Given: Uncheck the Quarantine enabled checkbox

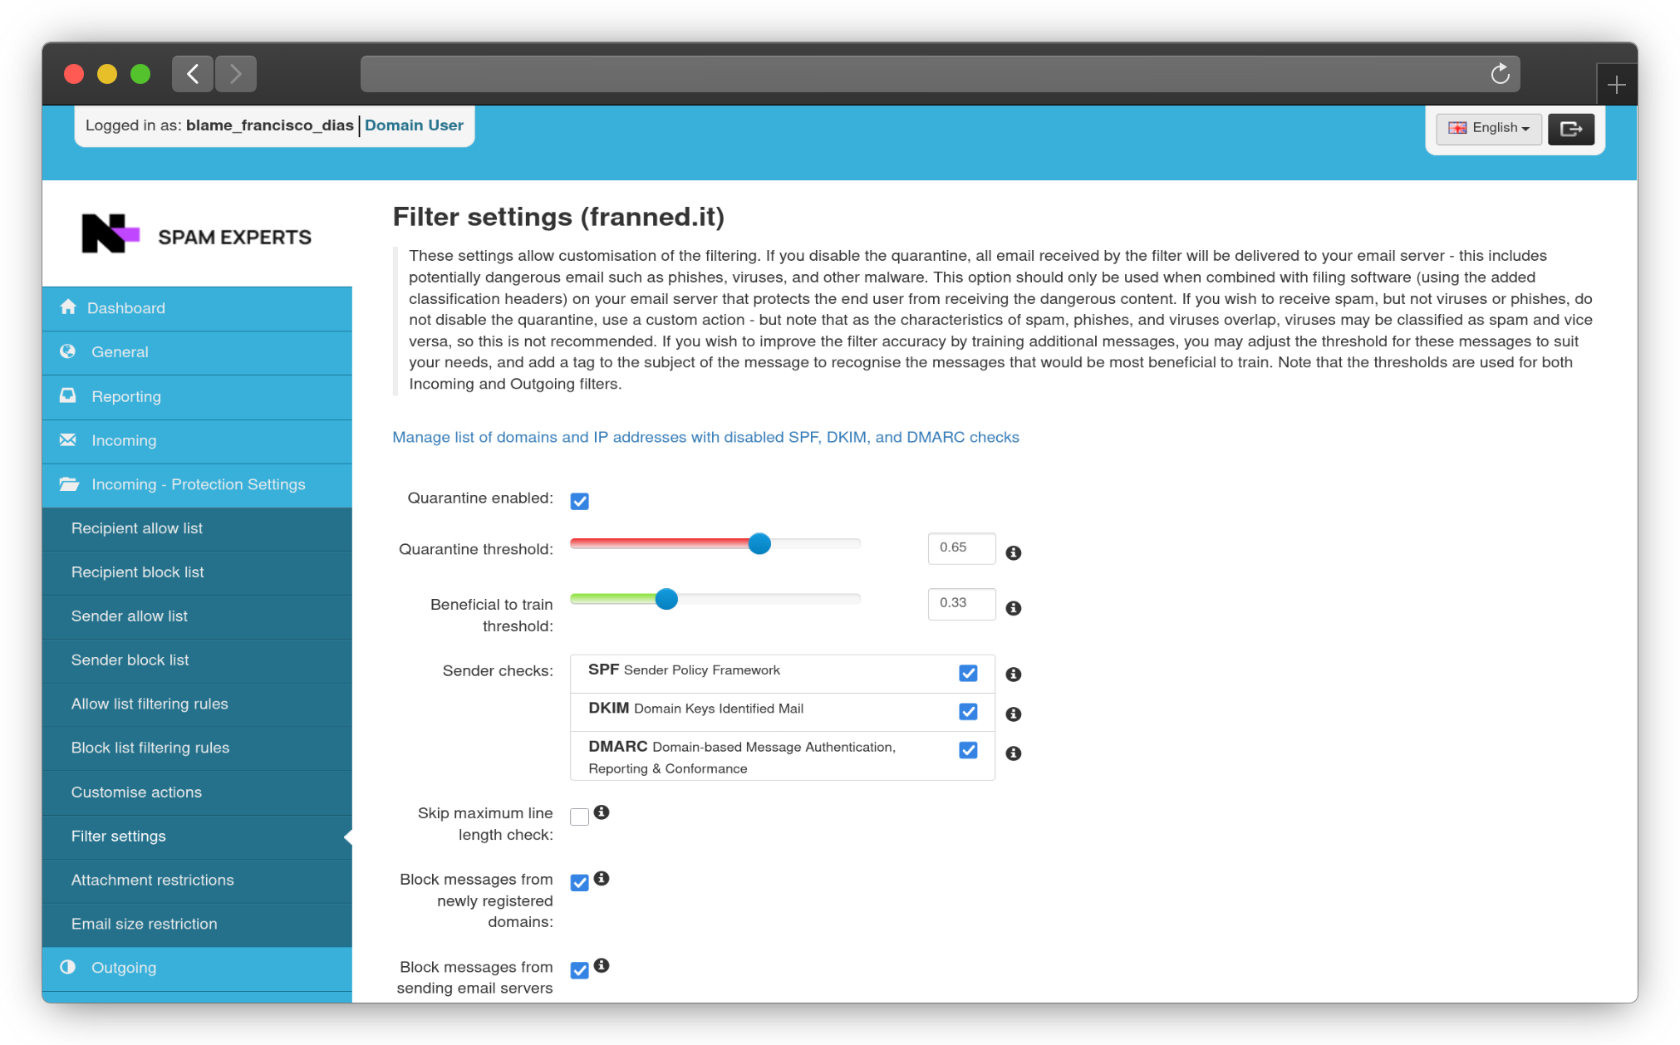Looking at the screenshot, I should pyautogui.click(x=579, y=501).
